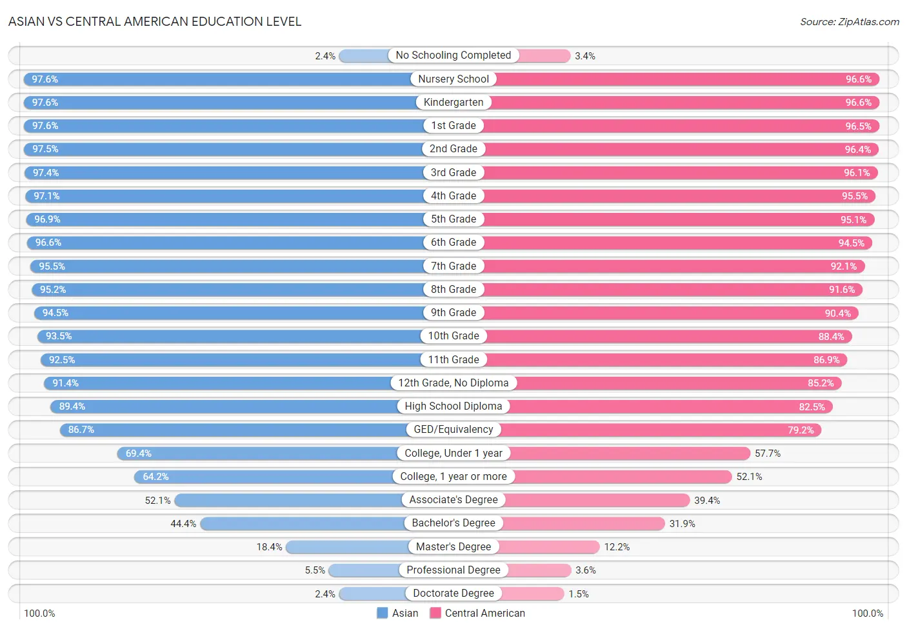The height and width of the screenshot is (629, 907).
Task: Select the High School Diploma label
Action: (454, 406)
